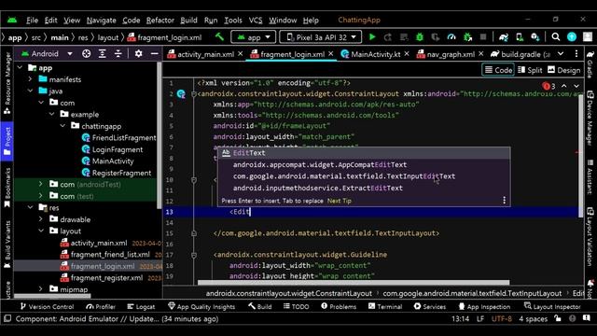Expand the manifests folder

[x=31, y=79]
